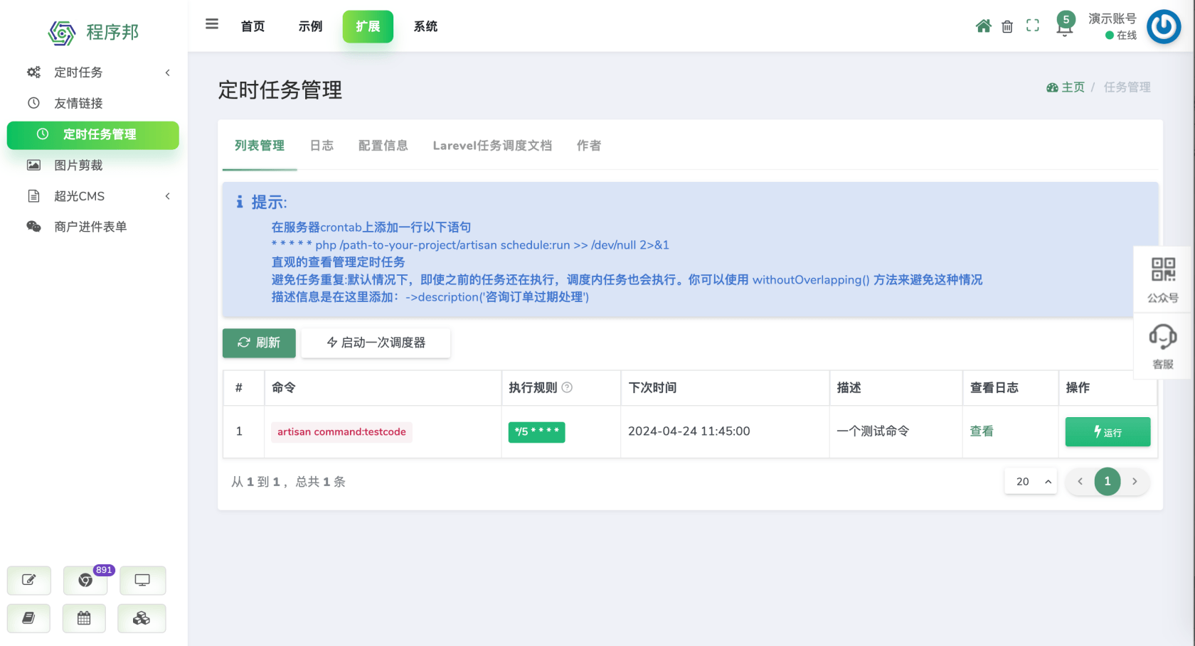
Task: Select page 1 in pagination
Action: click(1108, 482)
